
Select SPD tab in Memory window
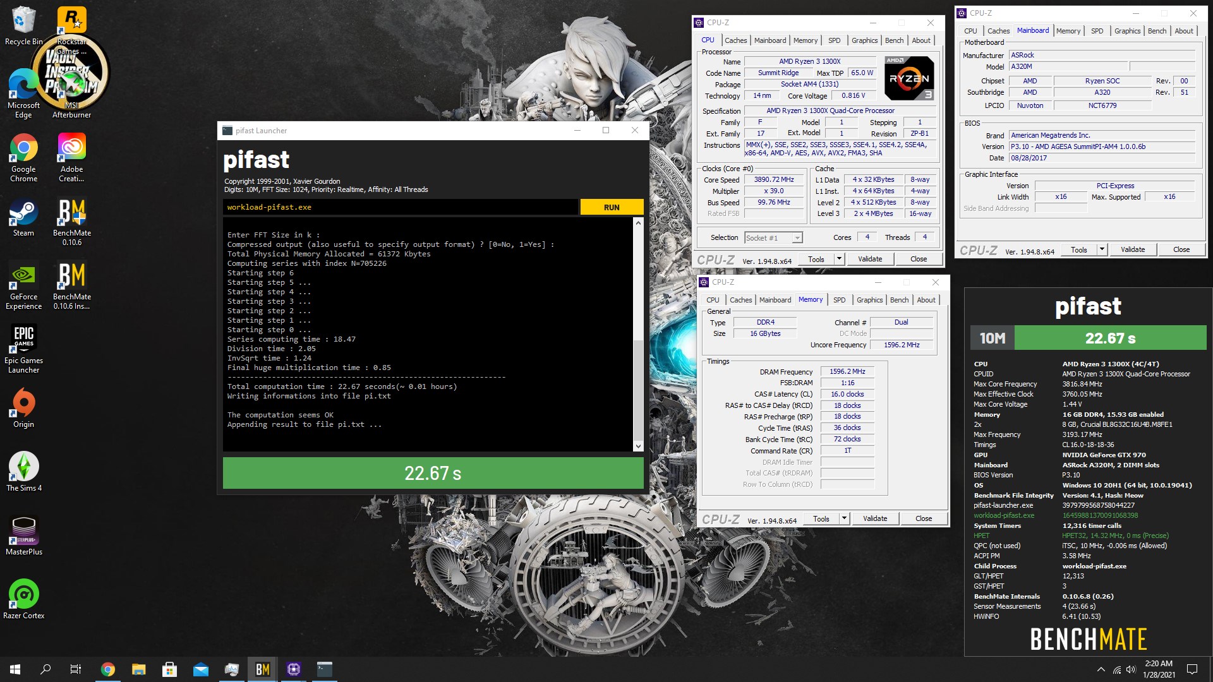[x=839, y=300]
